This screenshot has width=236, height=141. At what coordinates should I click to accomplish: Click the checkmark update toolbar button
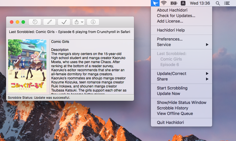click(64, 22)
